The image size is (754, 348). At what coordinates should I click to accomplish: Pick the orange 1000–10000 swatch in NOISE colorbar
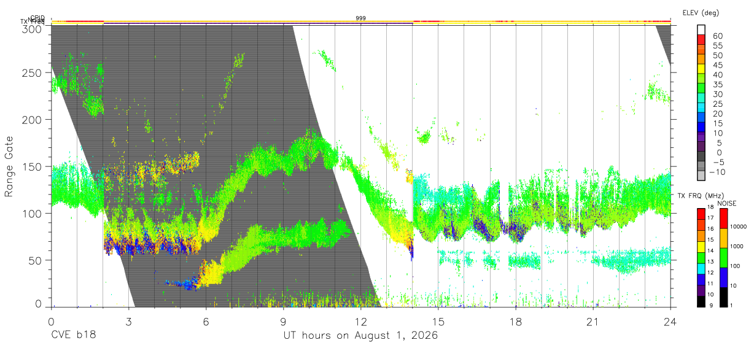tap(723, 238)
